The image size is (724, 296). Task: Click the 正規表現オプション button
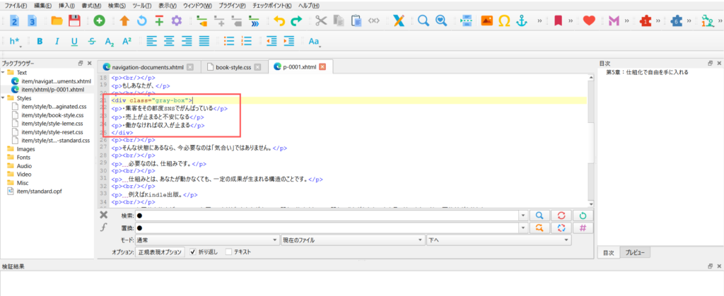click(x=160, y=252)
